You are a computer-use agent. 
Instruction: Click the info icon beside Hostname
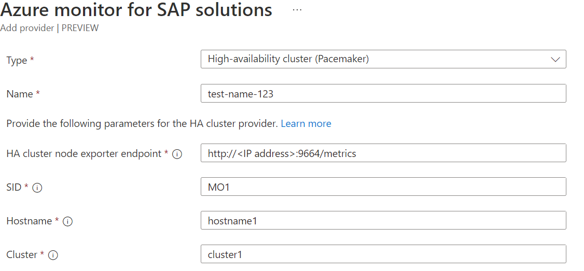[67, 221]
